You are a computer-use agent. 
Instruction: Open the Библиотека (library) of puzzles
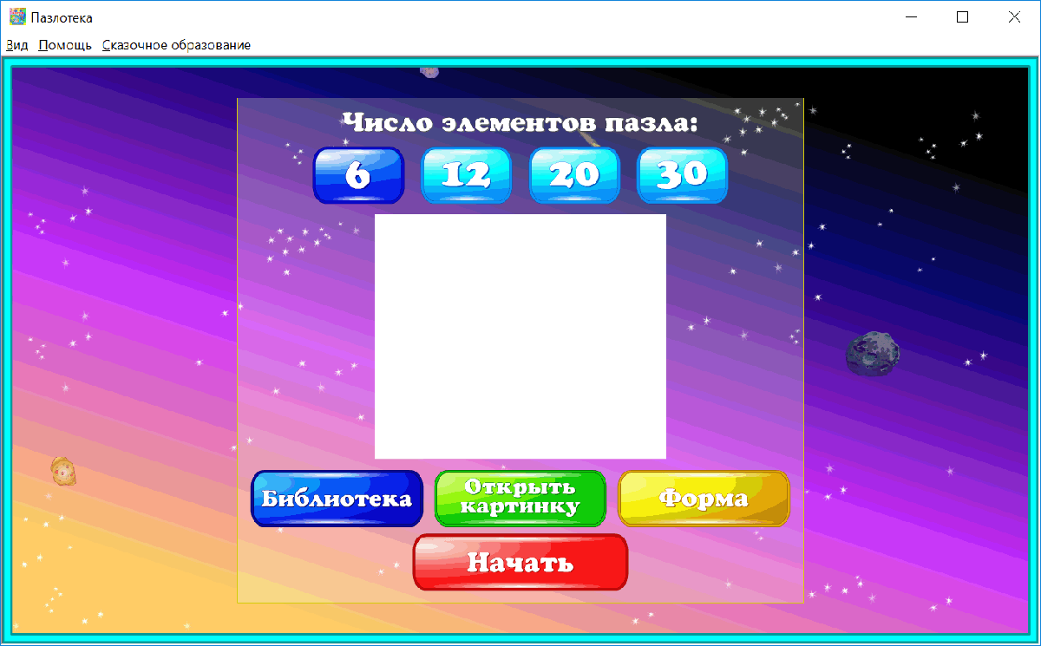pos(337,499)
